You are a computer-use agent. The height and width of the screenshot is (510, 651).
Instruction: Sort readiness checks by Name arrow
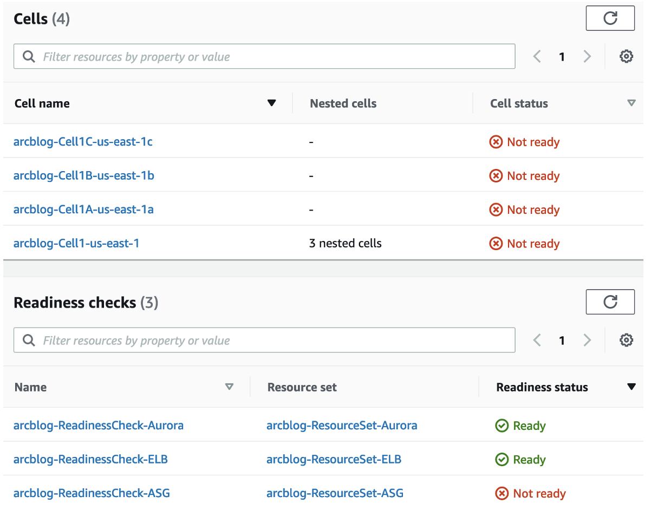click(x=229, y=387)
